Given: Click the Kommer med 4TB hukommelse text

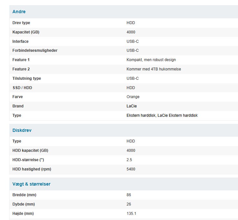Looking at the screenshot, I should pyautogui.click(x=154, y=69).
